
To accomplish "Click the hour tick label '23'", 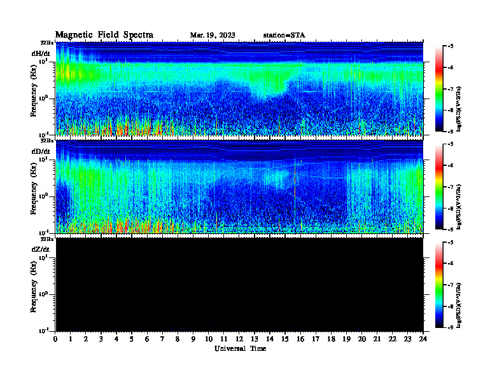I will 407,339.
